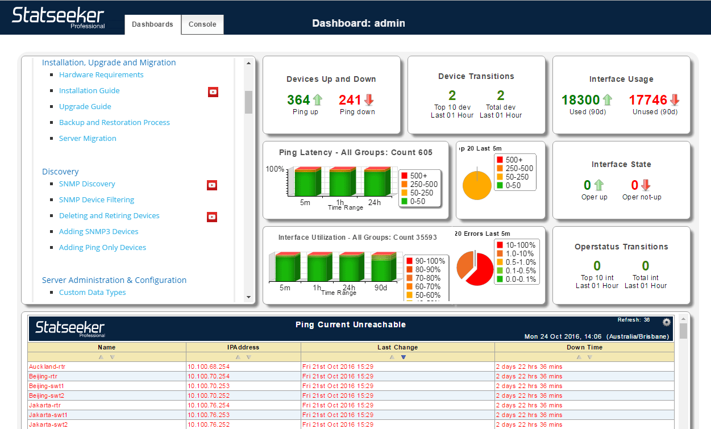Open the Hardware Requirements link
The width and height of the screenshot is (711, 429).
[101, 75]
